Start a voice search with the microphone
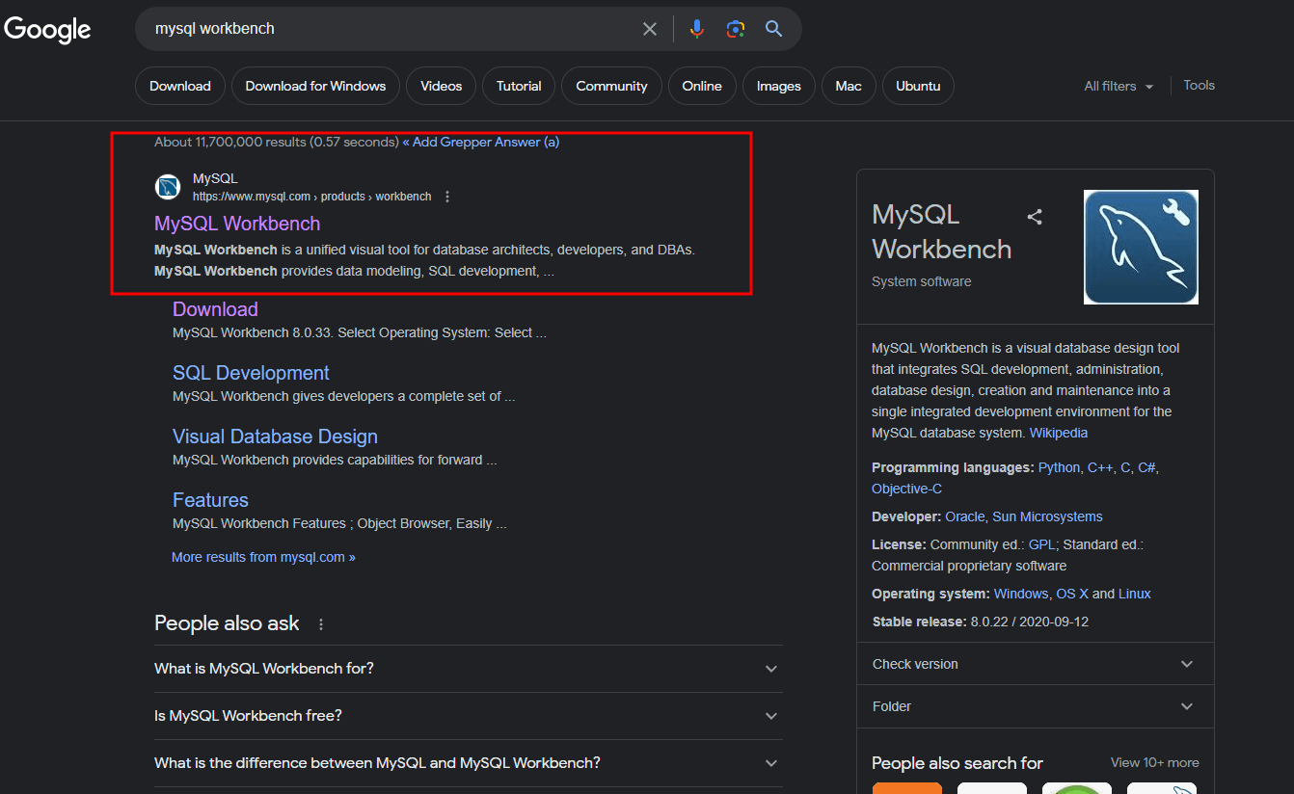The width and height of the screenshot is (1294, 794). (x=697, y=29)
